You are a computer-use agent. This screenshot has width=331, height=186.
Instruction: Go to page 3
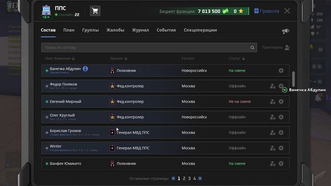pyautogui.click(x=189, y=179)
